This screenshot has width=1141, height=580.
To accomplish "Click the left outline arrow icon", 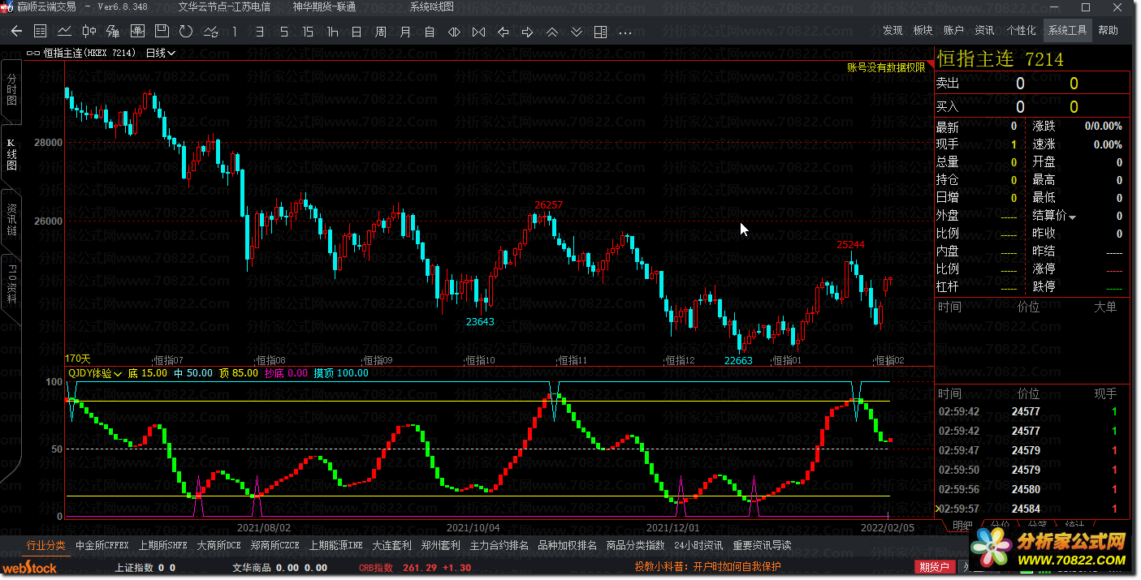I will click(503, 32).
